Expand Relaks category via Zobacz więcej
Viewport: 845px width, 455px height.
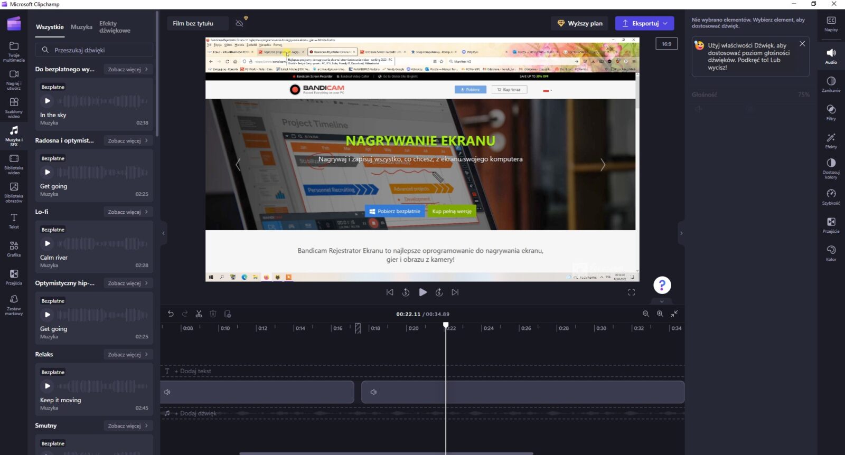coord(128,354)
